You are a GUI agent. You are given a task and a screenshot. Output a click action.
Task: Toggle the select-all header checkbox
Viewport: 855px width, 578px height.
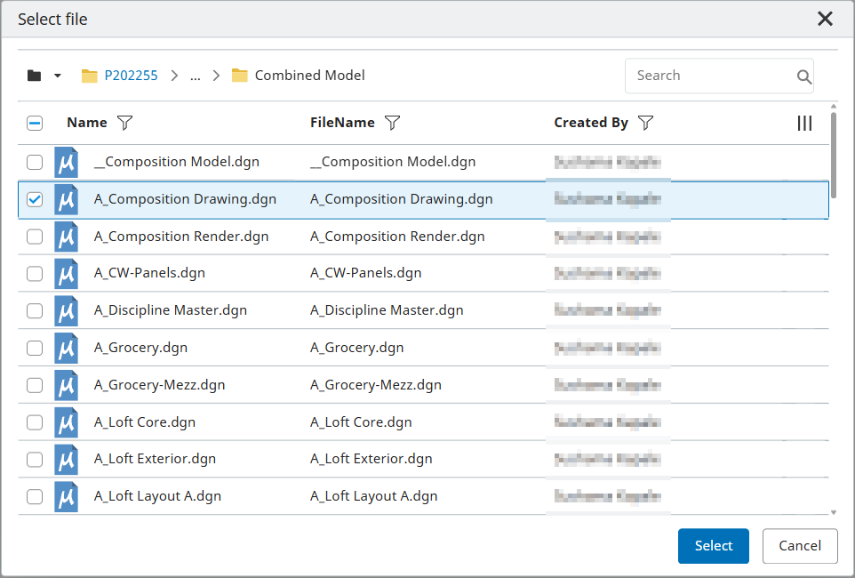(x=35, y=124)
